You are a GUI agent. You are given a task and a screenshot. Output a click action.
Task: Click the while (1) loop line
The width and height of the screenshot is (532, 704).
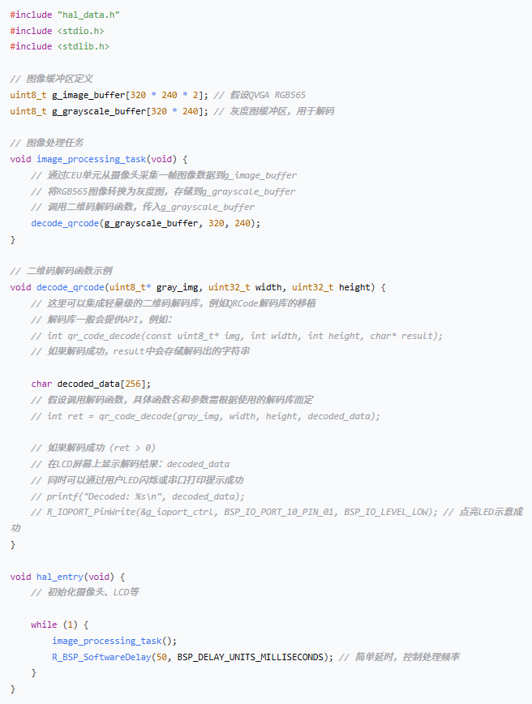point(60,625)
